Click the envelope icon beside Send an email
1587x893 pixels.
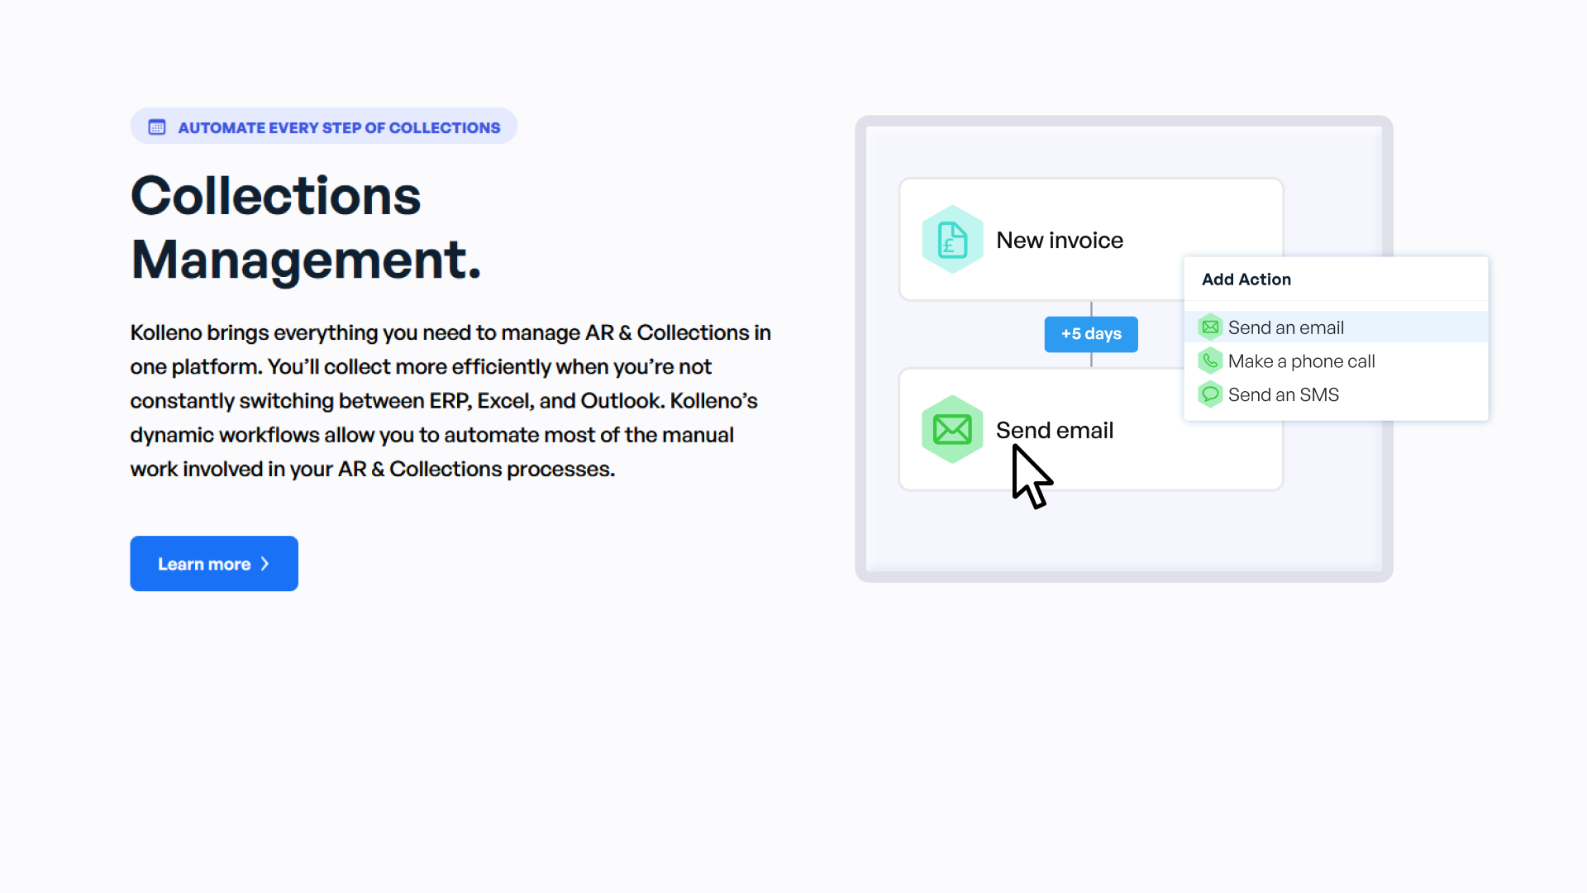[x=1210, y=327]
